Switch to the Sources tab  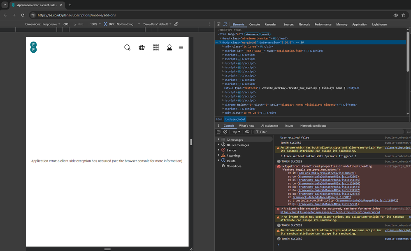click(x=288, y=24)
